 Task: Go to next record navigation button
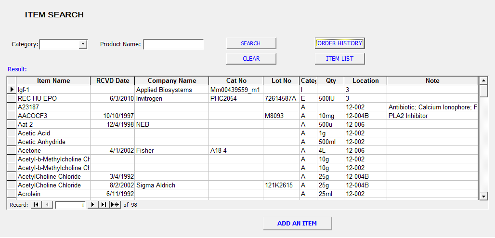pyautogui.click(x=93, y=205)
